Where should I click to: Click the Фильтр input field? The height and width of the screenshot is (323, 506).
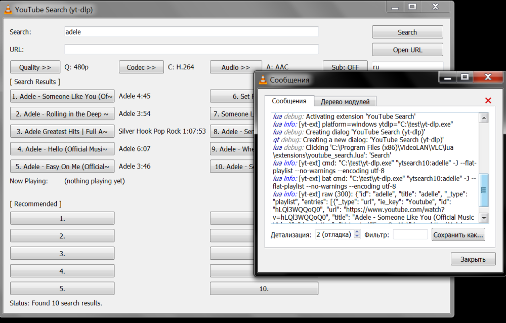point(410,234)
